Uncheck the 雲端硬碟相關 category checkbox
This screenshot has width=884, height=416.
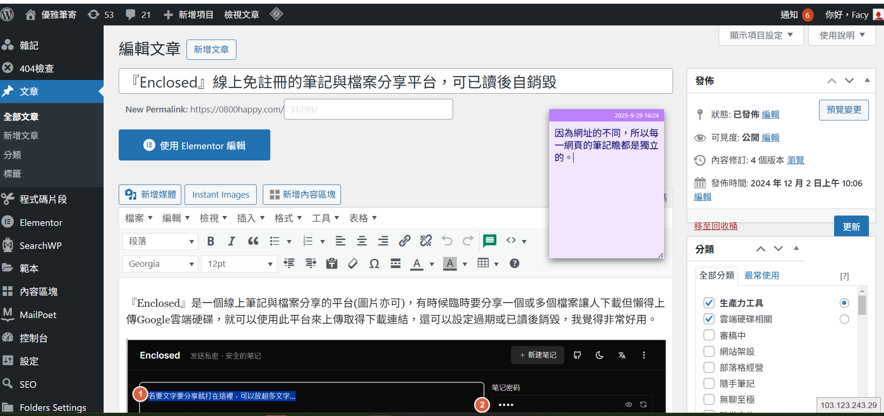click(x=709, y=319)
